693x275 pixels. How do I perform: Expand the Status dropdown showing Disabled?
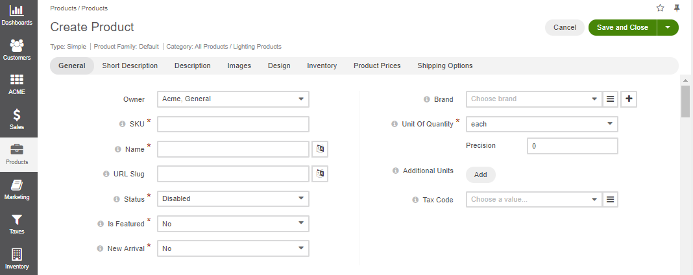coord(233,198)
